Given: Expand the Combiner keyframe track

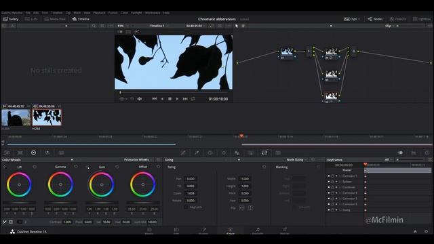Looking at the screenshot, I should [340, 187].
